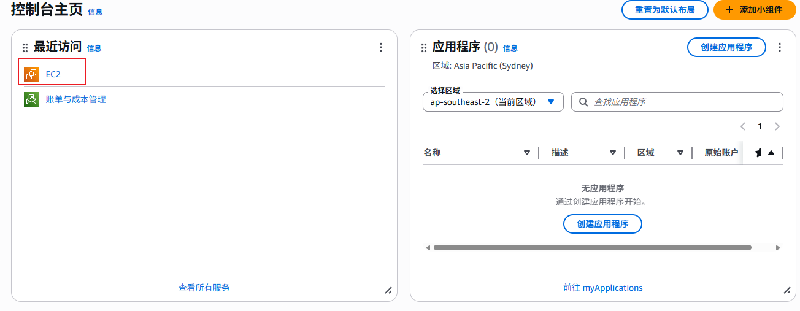The image size is (800, 311).
Task: Sort applications by 名称 column
Action: coord(527,153)
